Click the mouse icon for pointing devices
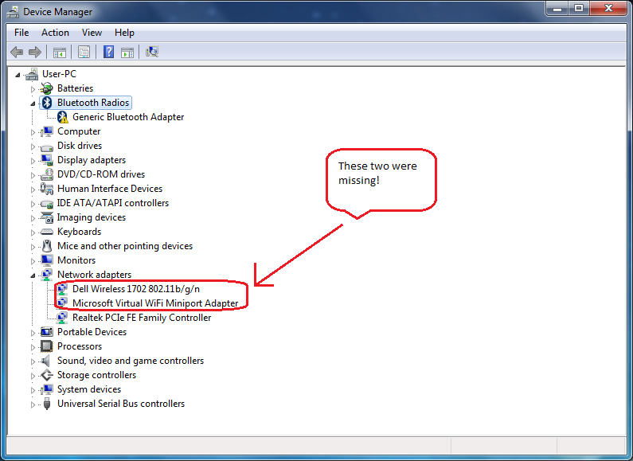633x461 pixels. point(47,246)
